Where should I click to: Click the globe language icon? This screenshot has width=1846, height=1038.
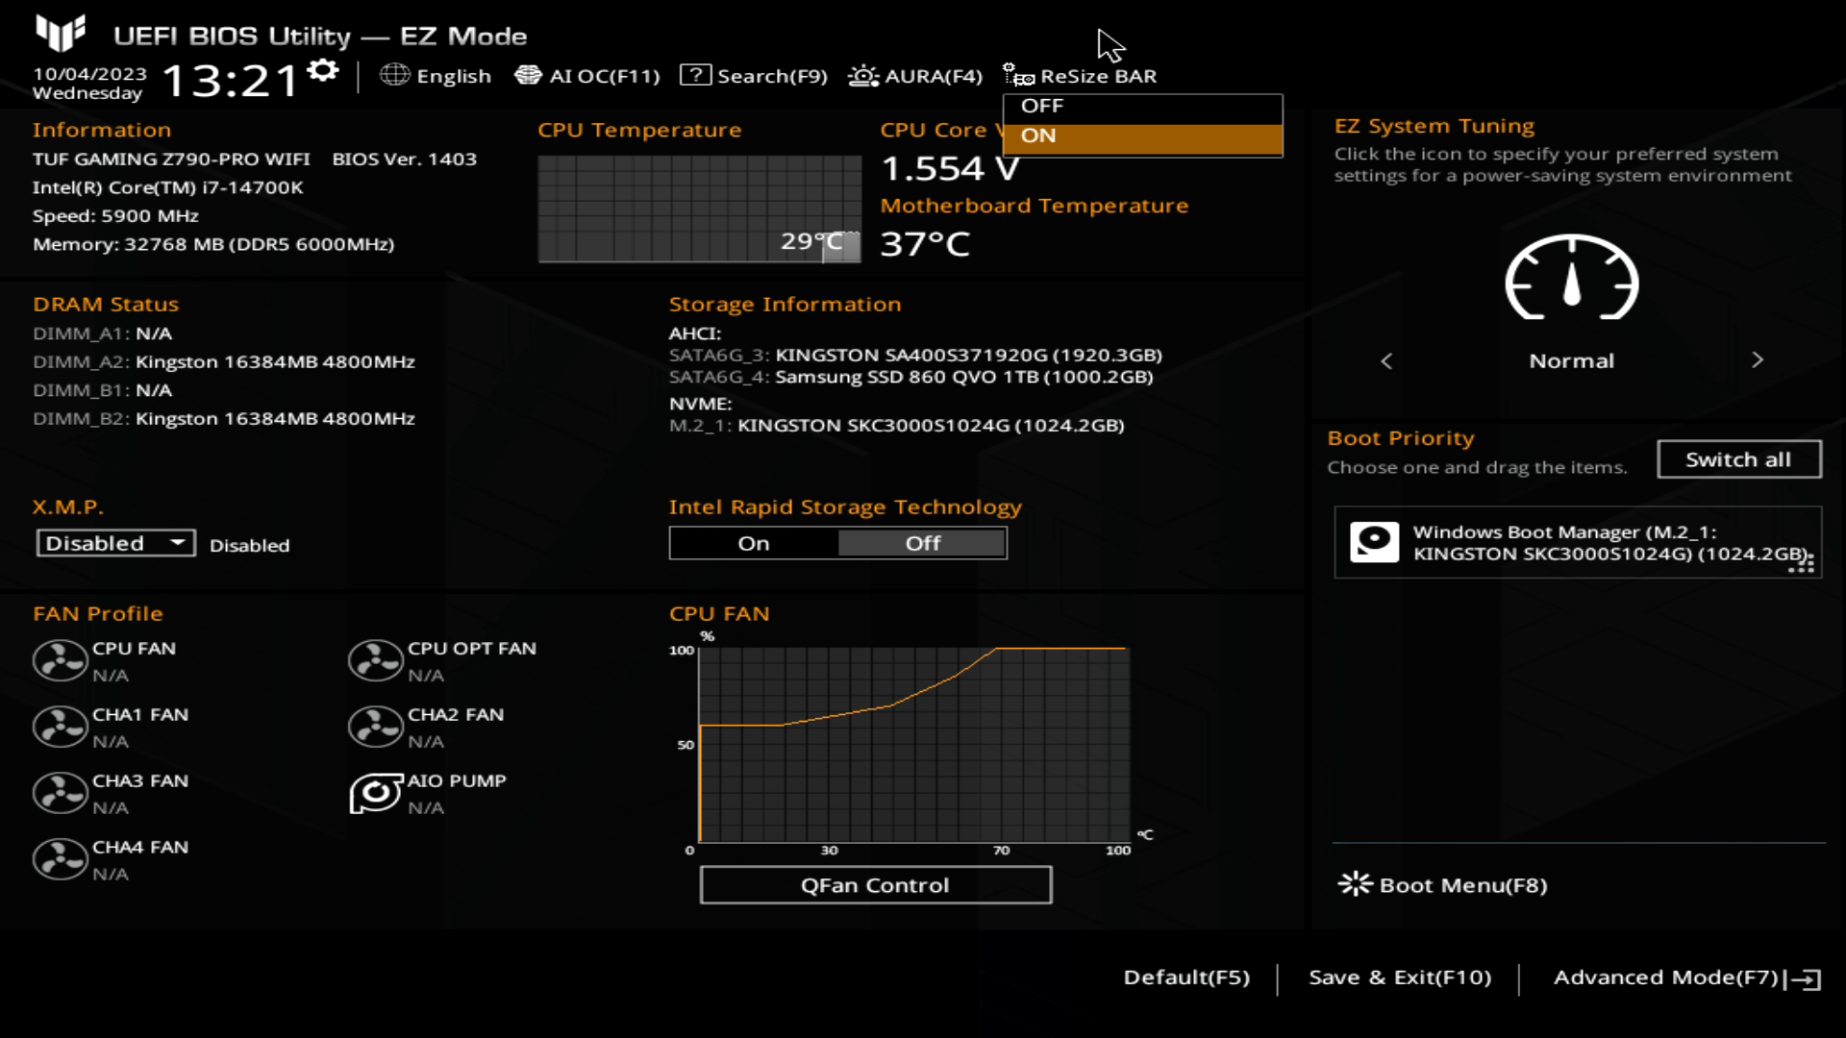click(x=394, y=75)
